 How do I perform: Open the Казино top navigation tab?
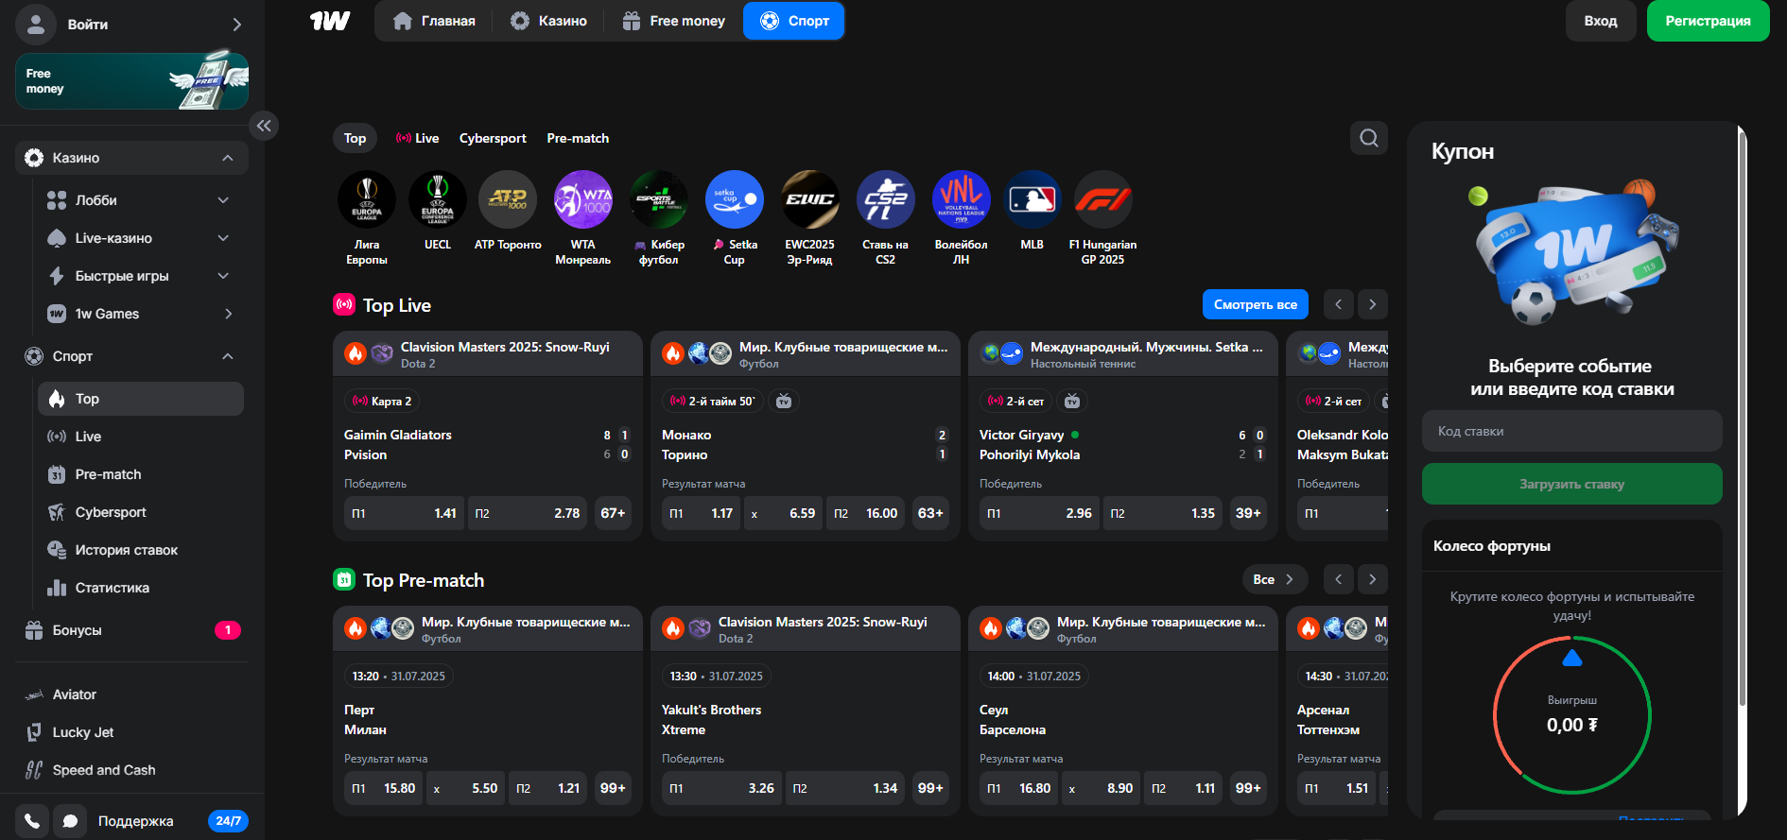549,21
